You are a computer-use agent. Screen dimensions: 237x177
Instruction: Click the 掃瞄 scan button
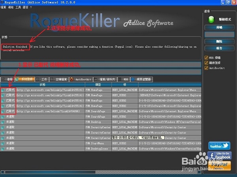click(219, 28)
